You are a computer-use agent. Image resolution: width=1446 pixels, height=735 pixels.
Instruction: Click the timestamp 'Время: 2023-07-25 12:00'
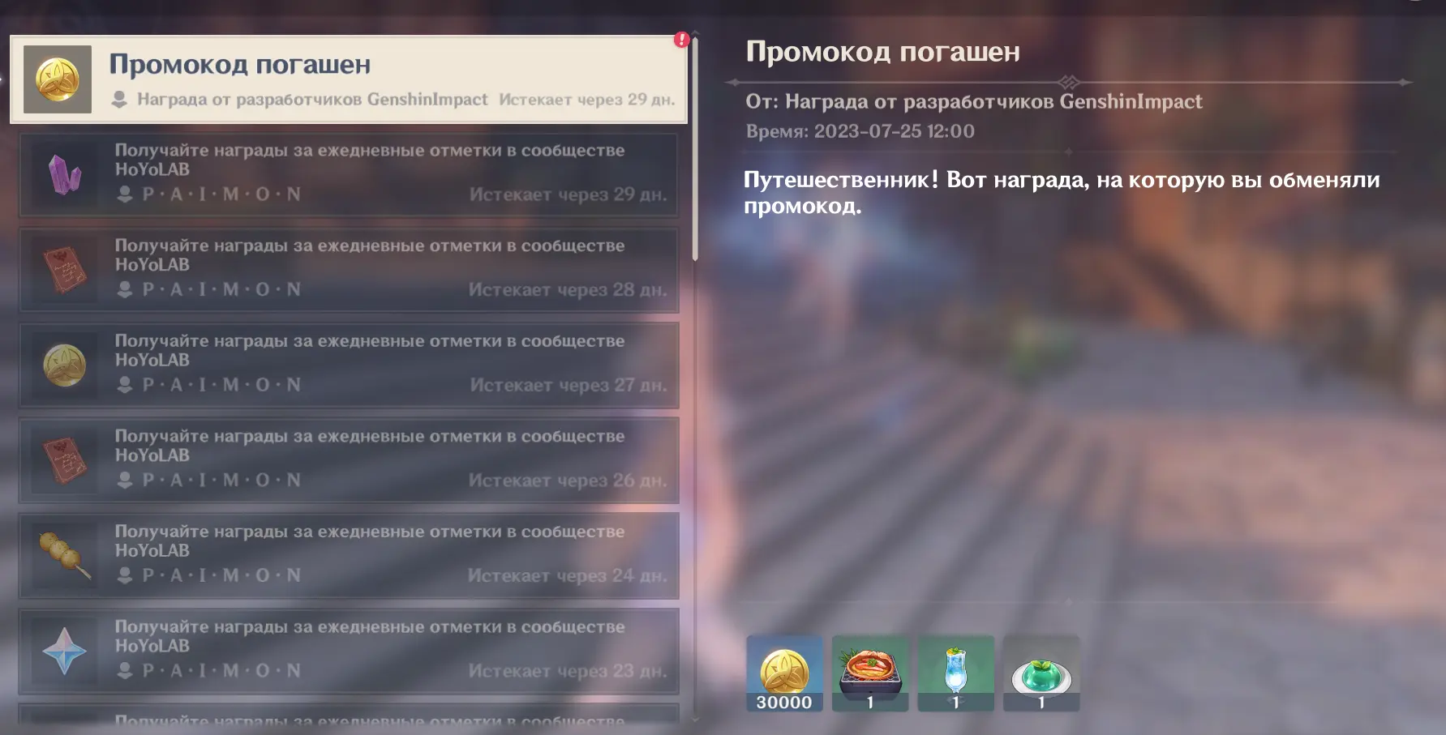tap(860, 131)
